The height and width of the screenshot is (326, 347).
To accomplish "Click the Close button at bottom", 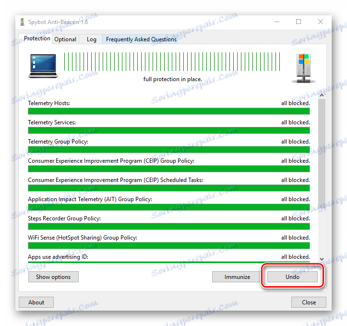I will pyautogui.click(x=309, y=302).
